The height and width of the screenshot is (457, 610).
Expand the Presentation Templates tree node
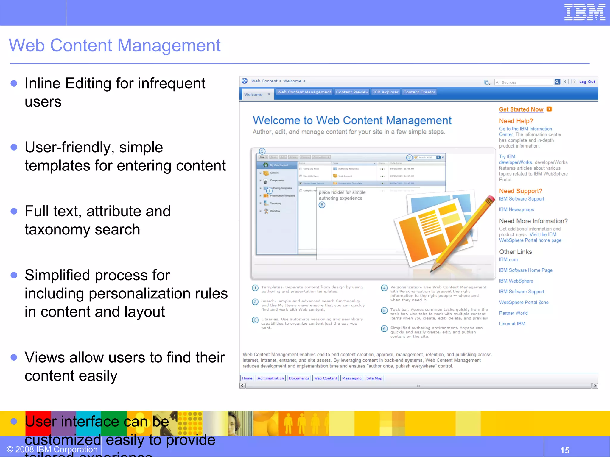pos(260,196)
